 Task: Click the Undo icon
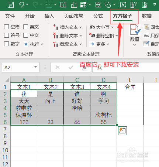(21, 4)
